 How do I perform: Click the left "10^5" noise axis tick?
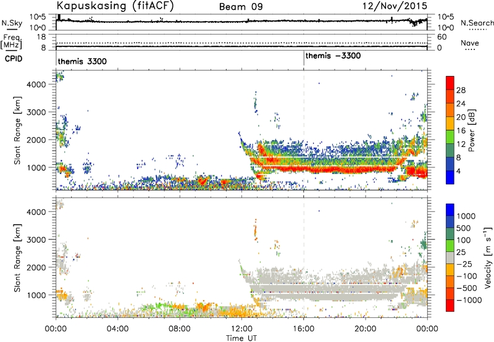(x=38, y=17)
